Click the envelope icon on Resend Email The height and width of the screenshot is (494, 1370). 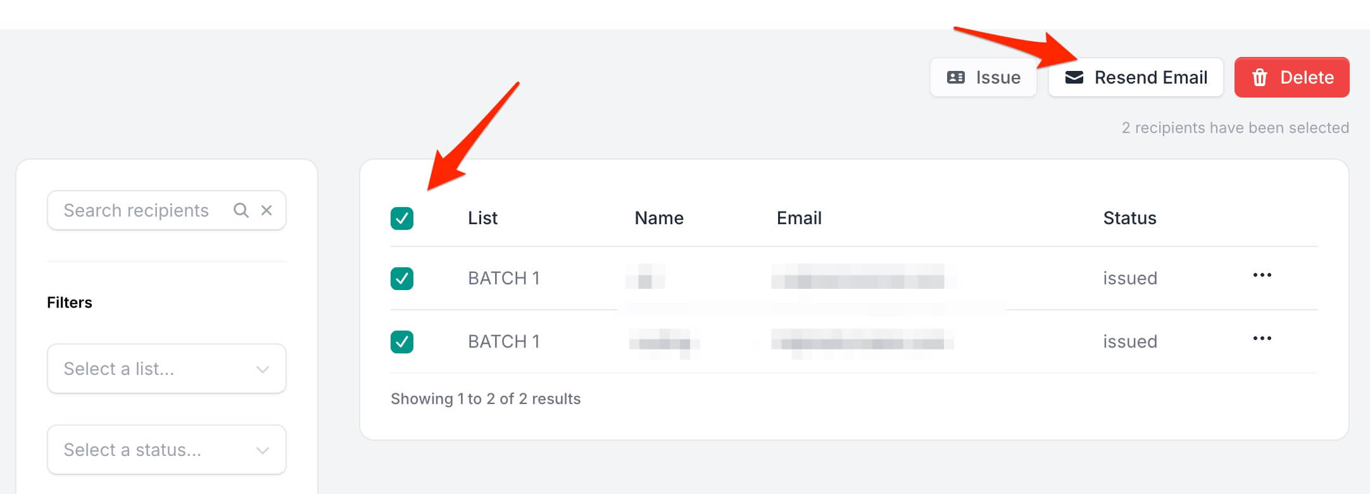click(x=1074, y=77)
